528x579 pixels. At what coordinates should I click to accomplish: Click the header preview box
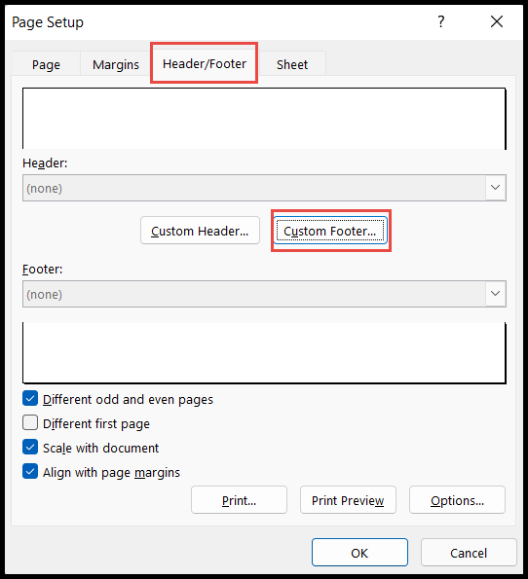coord(264,119)
